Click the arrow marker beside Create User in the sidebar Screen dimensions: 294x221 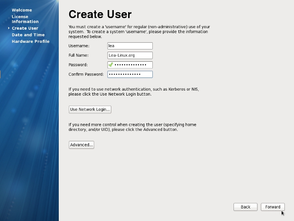[x=8, y=29]
